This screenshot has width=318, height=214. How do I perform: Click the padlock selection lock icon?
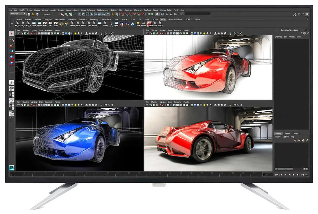click(112, 14)
